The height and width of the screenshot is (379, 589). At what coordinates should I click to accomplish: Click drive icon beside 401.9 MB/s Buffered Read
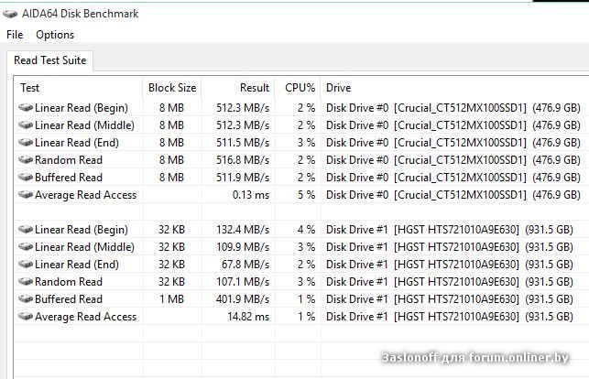(x=25, y=299)
